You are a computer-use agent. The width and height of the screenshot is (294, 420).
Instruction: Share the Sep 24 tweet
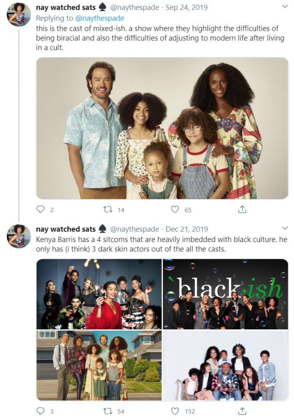click(242, 209)
